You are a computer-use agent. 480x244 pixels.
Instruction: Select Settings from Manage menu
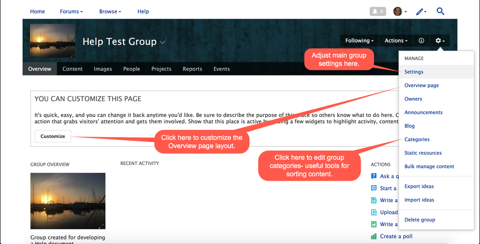click(x=414, y=72)
